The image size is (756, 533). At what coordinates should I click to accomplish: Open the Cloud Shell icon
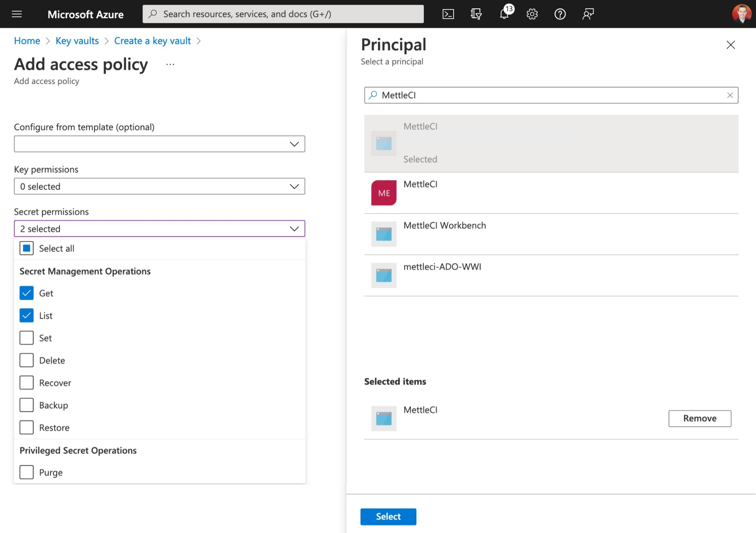click(x=448, y=14)
